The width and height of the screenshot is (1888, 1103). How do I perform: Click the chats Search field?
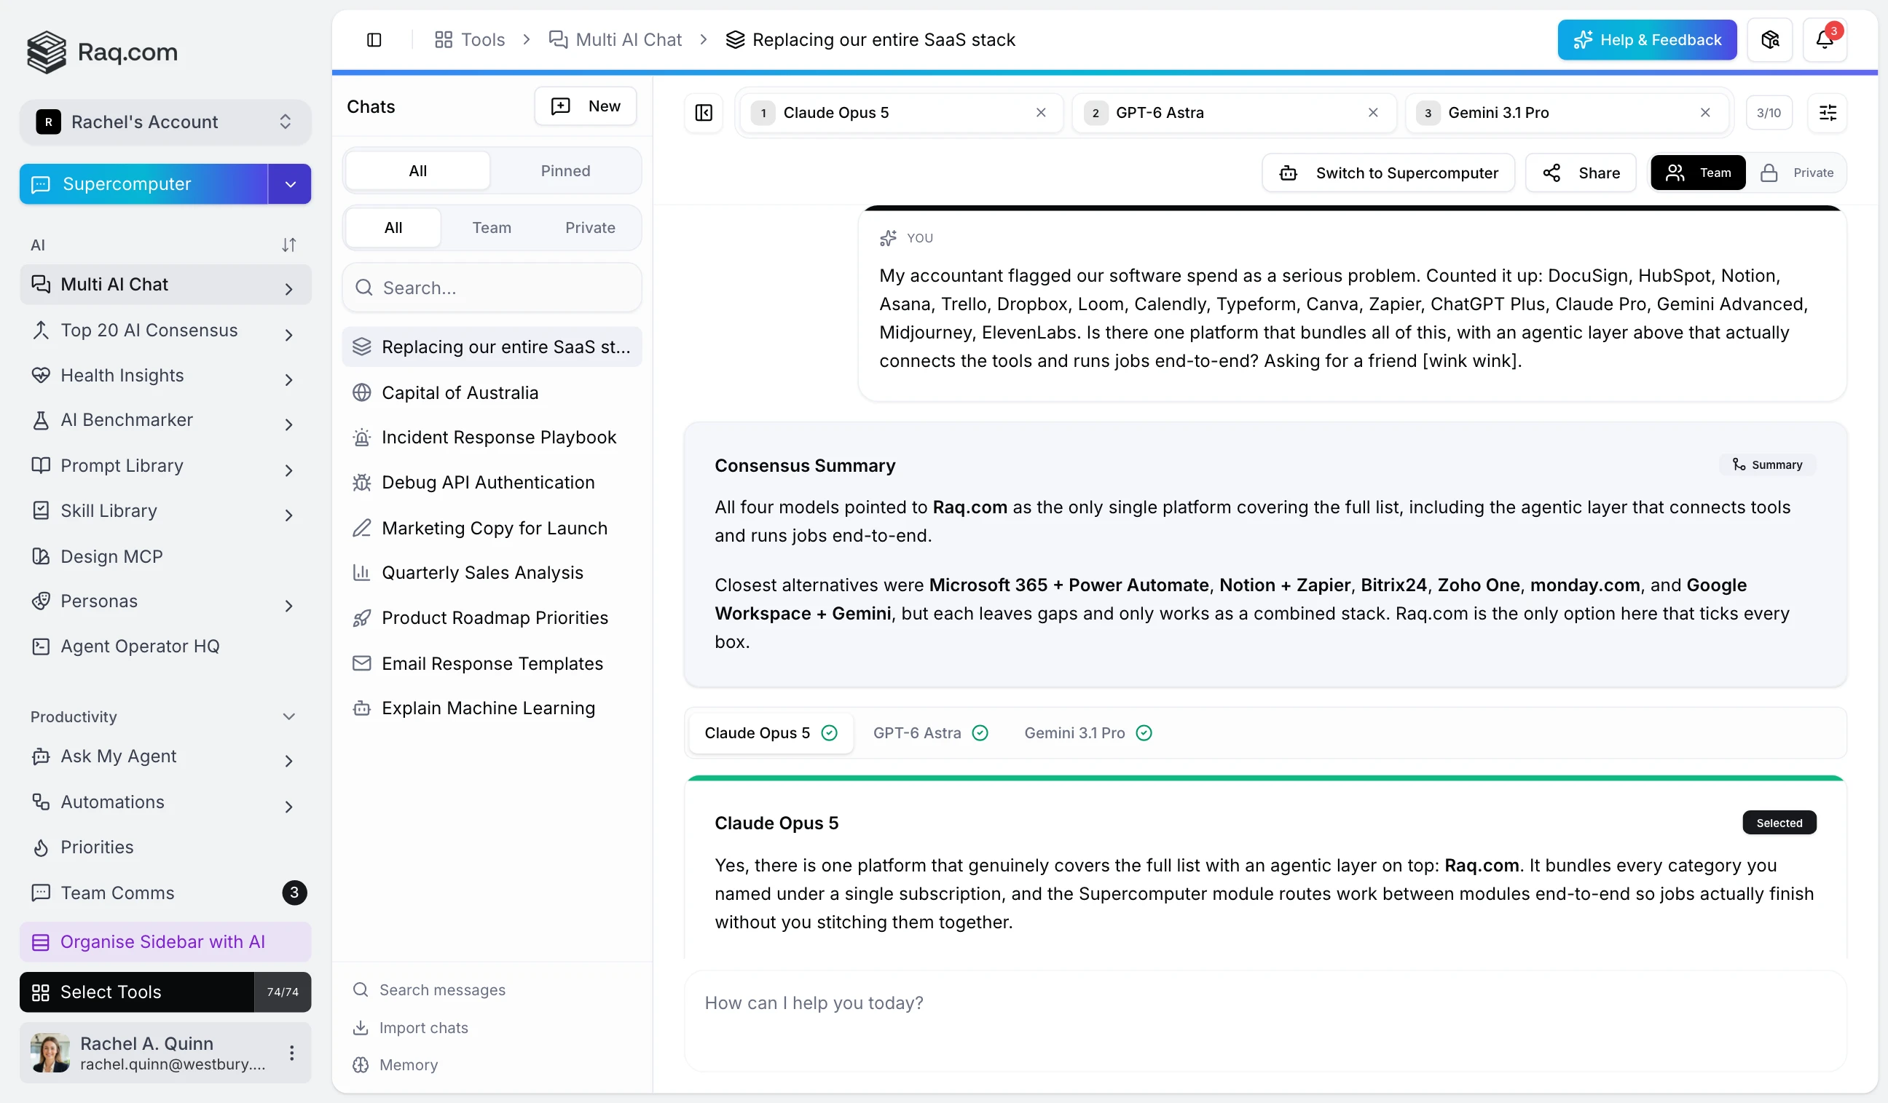[492, 288]
